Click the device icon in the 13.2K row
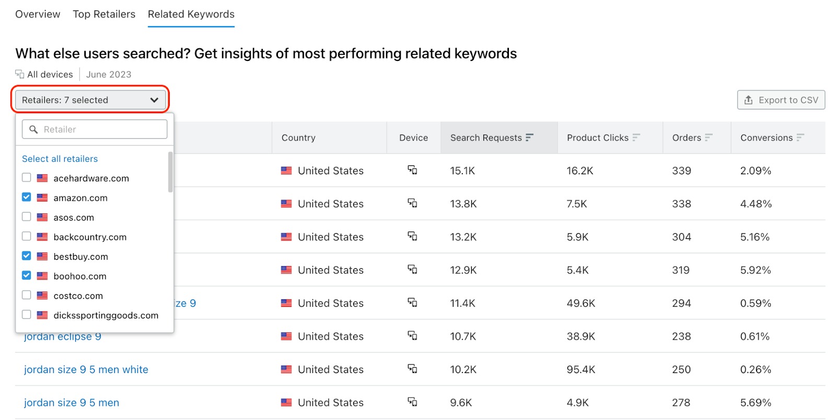Screen dimensions: 836x420 (412, 236)
